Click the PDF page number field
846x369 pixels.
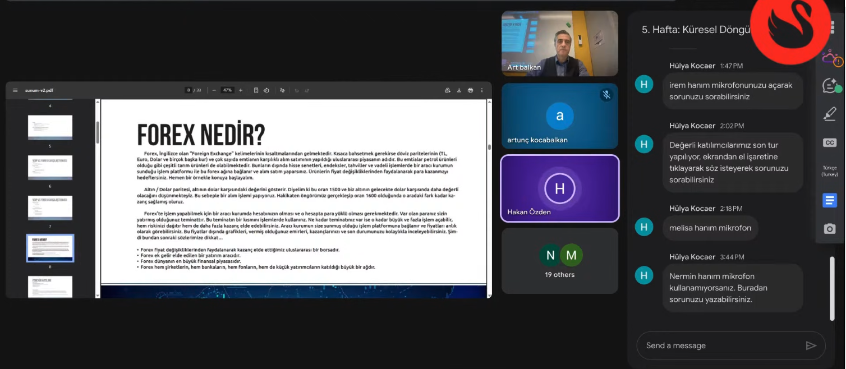[189, 90]
